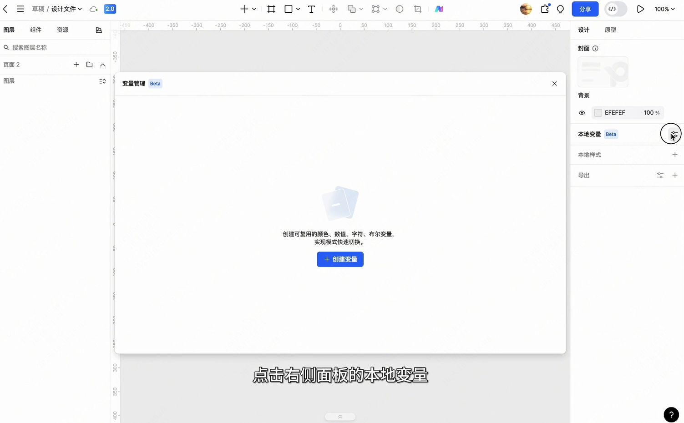Screen dimensions: 684x423
Task: Open the help question mark button
Action: click(x=671, y=415)
